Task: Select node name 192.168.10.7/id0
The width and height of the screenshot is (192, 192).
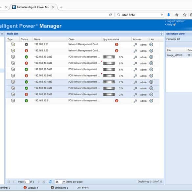Action: (x=43, y=88)
